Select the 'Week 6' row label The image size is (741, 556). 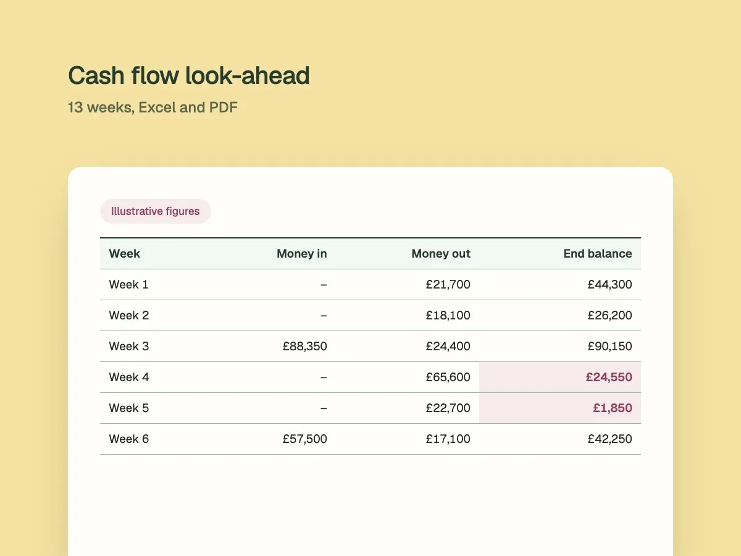[x=129, y=439]
